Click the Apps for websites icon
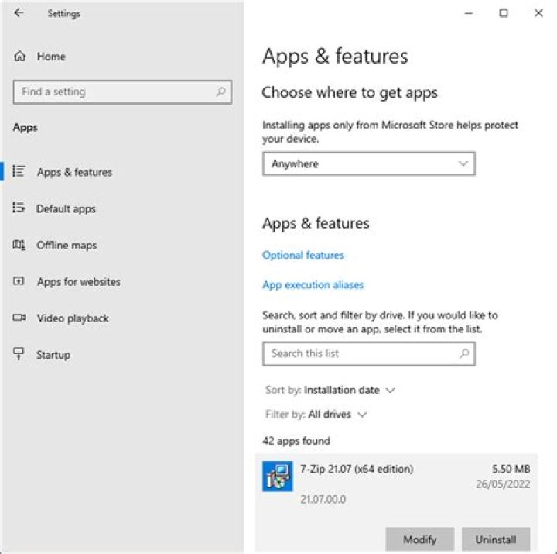 pyautogui.click(x=19, y=281)
